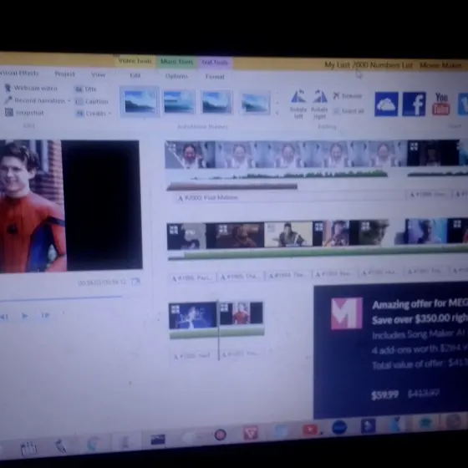Click the Remove button in Editing
Viewport: 468px width, 468px height.
click(348, 95)
